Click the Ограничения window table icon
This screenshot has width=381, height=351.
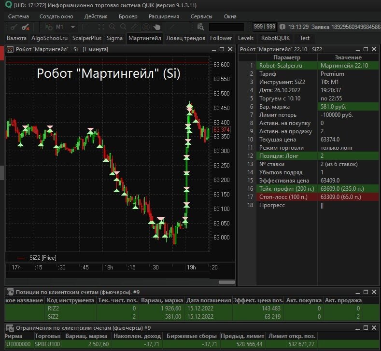point(10,328)
